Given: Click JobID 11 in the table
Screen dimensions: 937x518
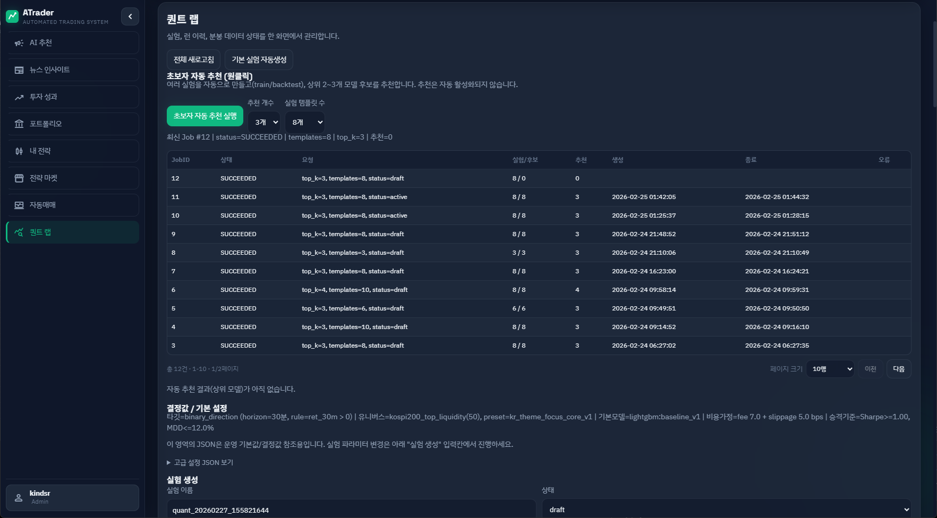Looking at the screenshot, I should [x=175, y=197].
